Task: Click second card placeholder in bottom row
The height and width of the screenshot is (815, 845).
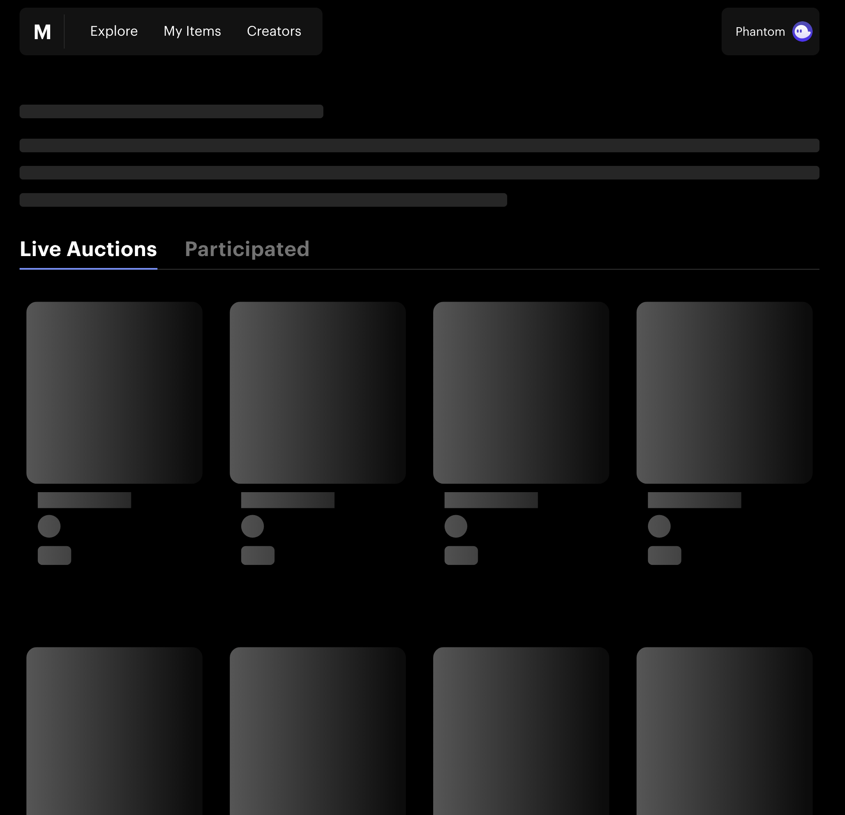Action: (x=318, y=732)
